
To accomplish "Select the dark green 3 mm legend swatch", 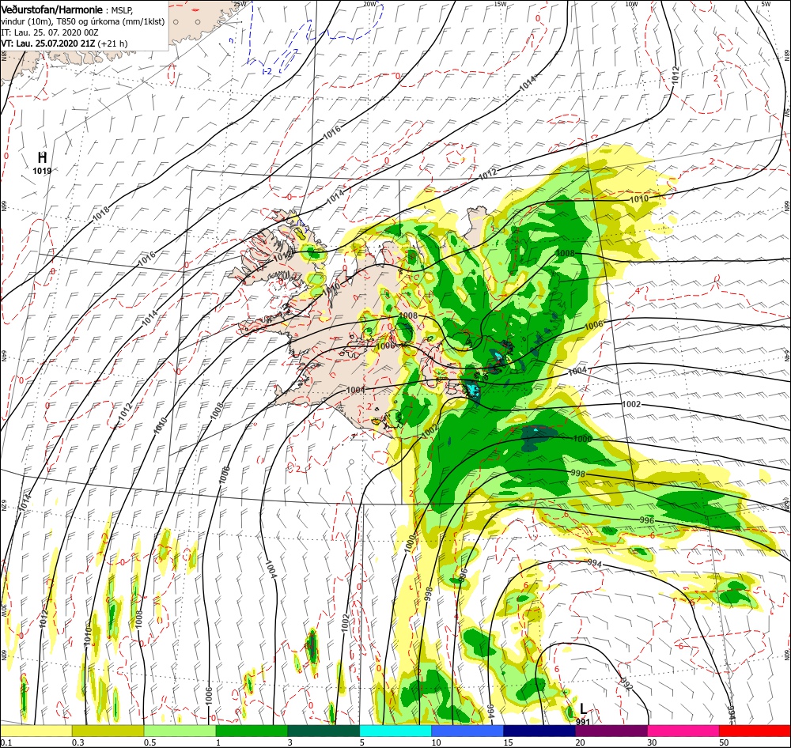I will coord(324,731).
